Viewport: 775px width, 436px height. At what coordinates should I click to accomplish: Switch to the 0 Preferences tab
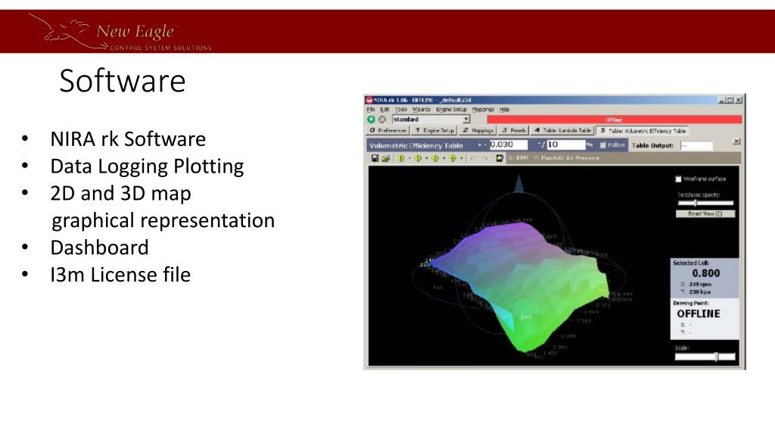[387, 130]
